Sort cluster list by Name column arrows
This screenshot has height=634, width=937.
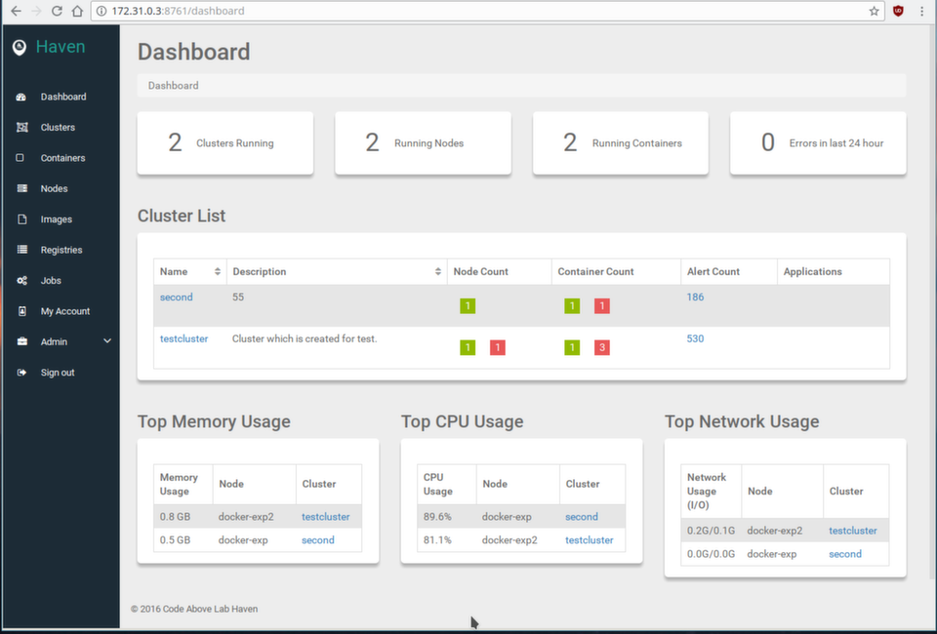[x=218, y=271]
